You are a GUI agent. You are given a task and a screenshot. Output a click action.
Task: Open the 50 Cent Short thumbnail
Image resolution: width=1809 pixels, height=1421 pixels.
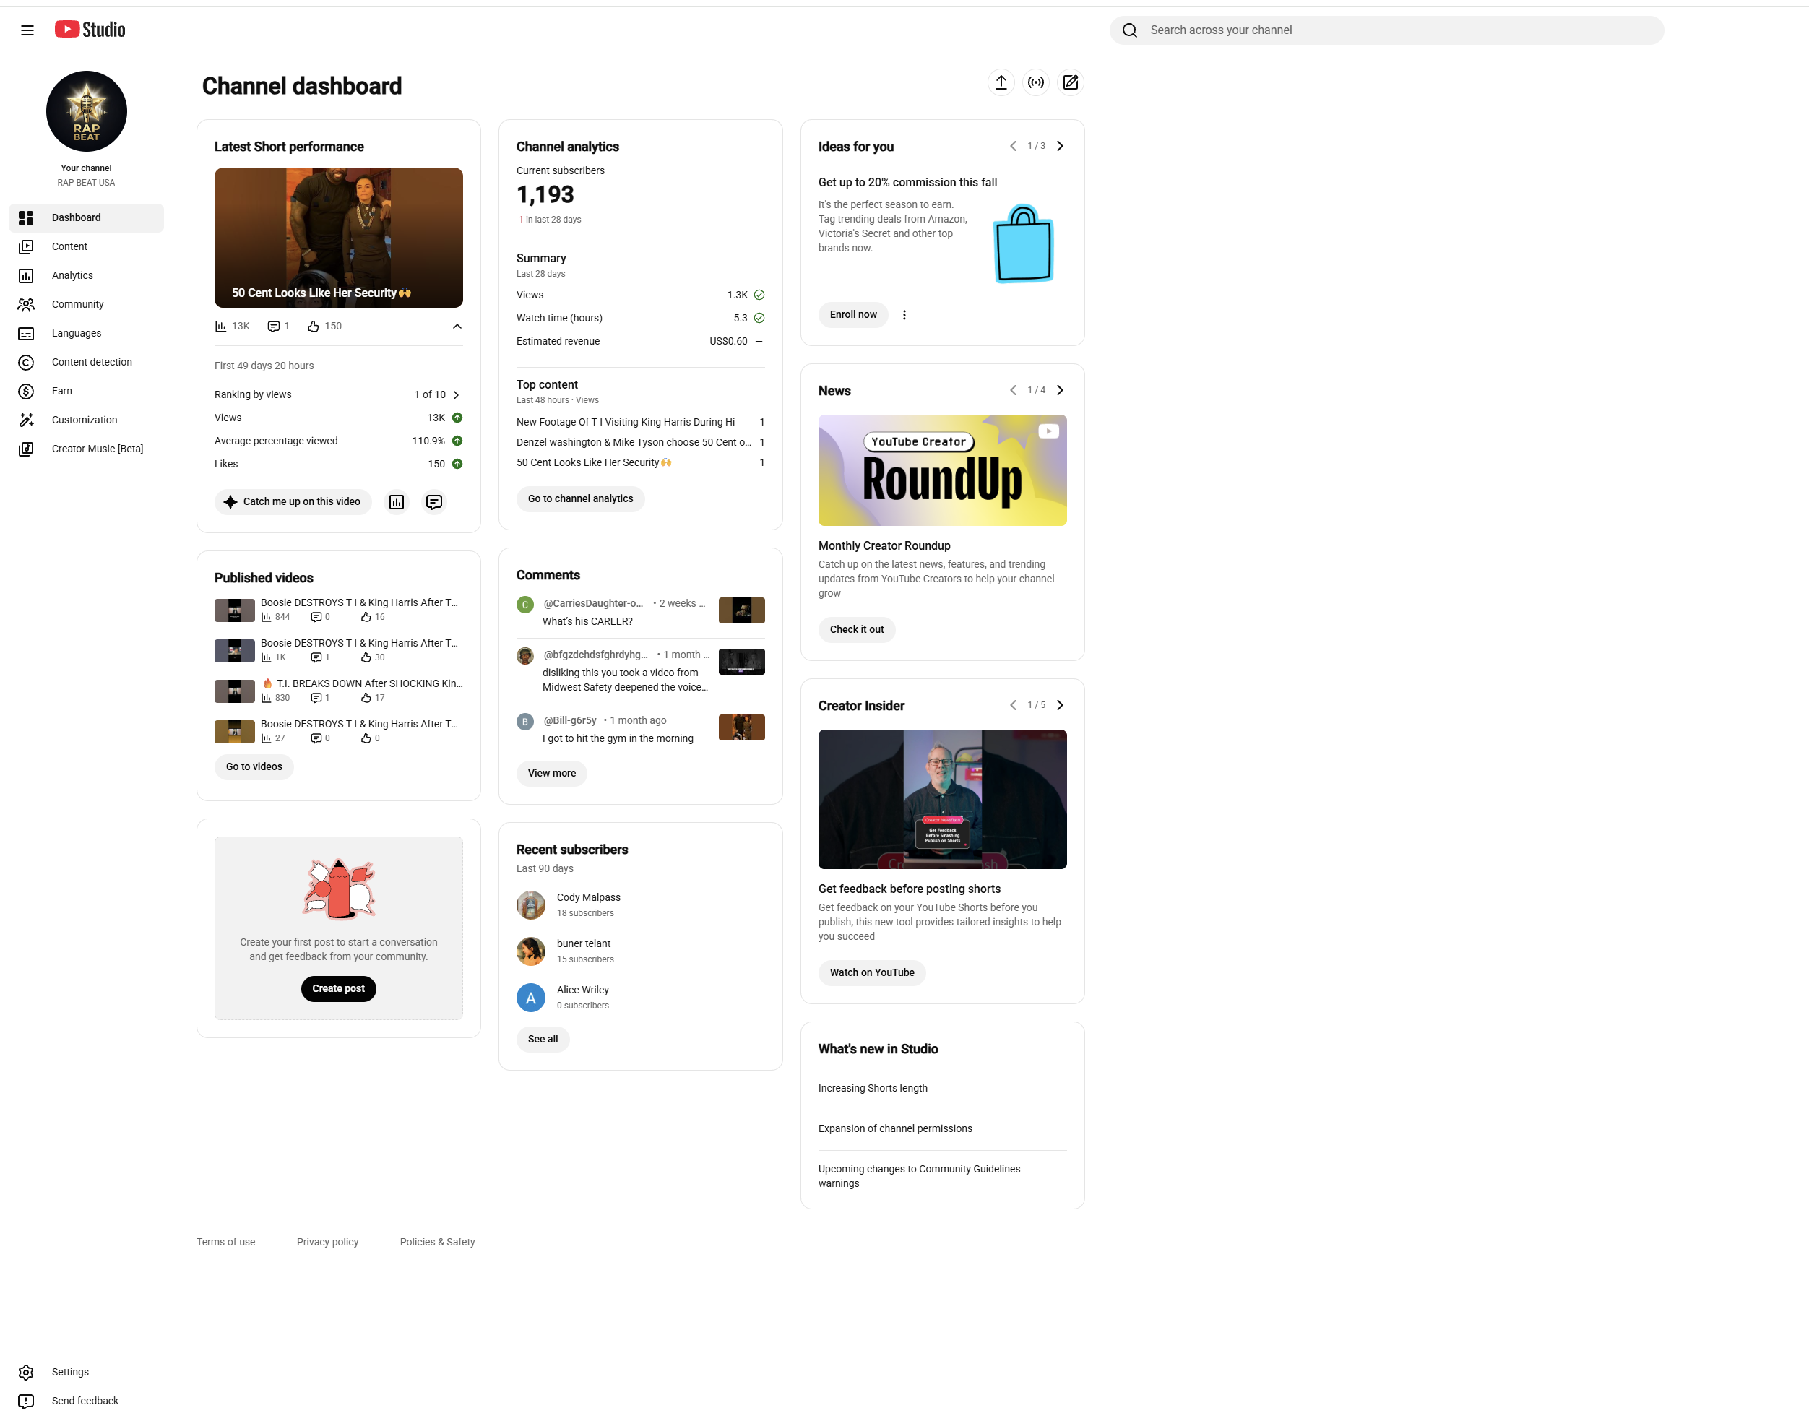coord(339,238)
